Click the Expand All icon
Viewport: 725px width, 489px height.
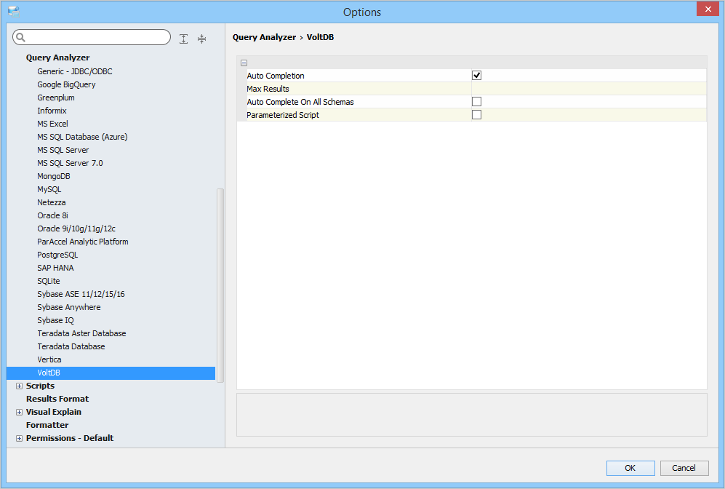point(183,39)
